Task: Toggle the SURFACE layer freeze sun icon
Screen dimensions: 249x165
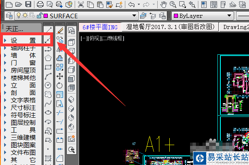Action: click(x=25, y=15)
